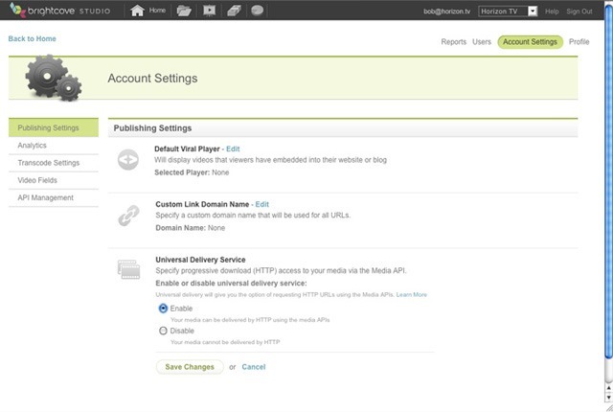Click Sign Out

(579, 11)
